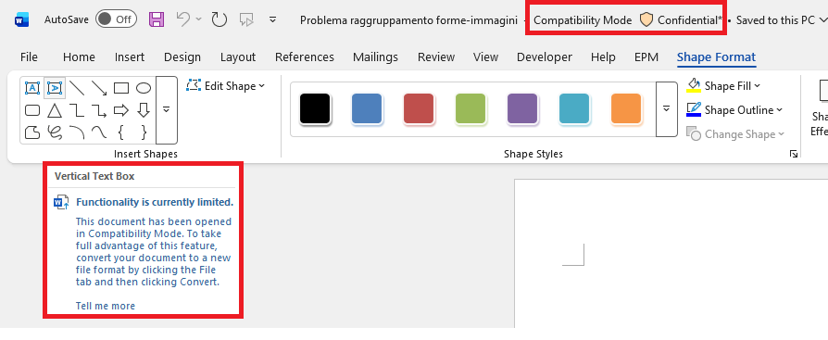The height and width of the screenshot is (340, 828).
Task: Open the Help tab
Action: coord(603,57)
